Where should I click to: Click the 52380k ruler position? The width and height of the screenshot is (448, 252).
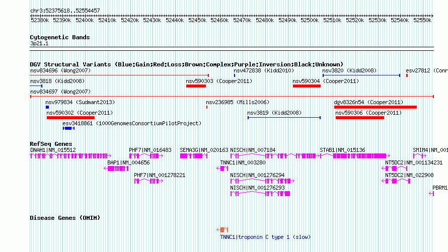[x=40, y=20]
